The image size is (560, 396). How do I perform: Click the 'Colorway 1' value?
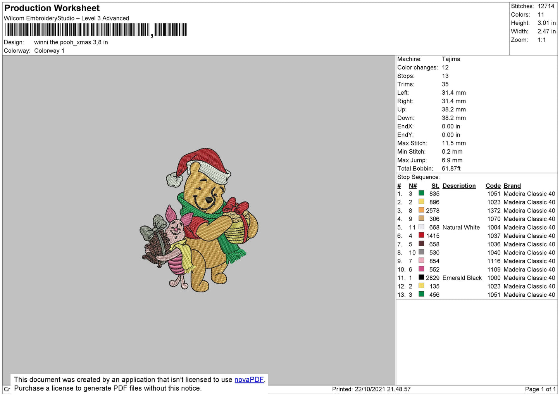tap(49, 51)
